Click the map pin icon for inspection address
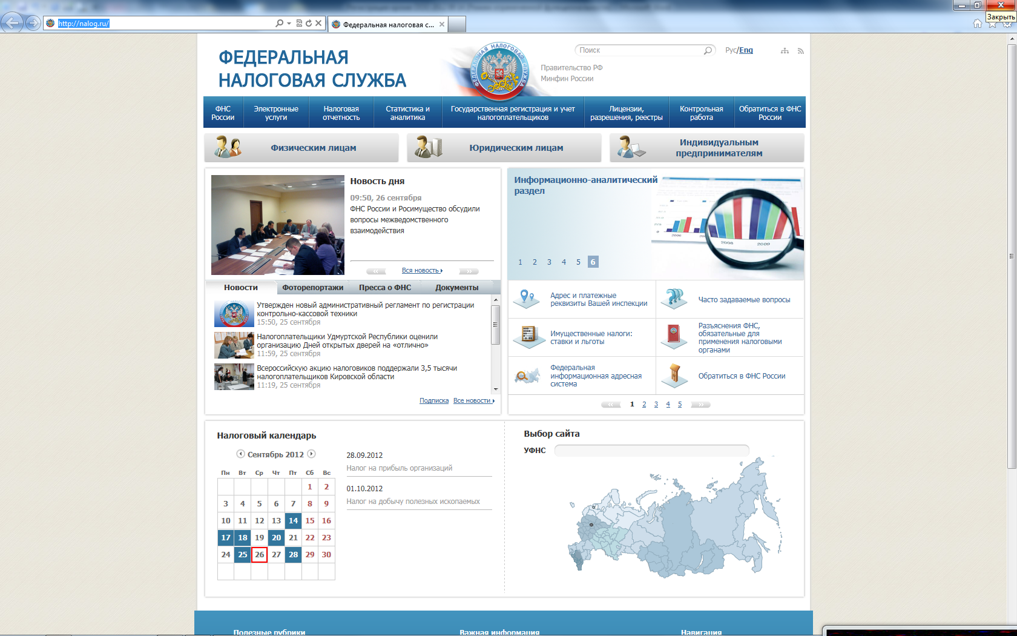Screen dimensions: 1017x636 tap(527, 299)
